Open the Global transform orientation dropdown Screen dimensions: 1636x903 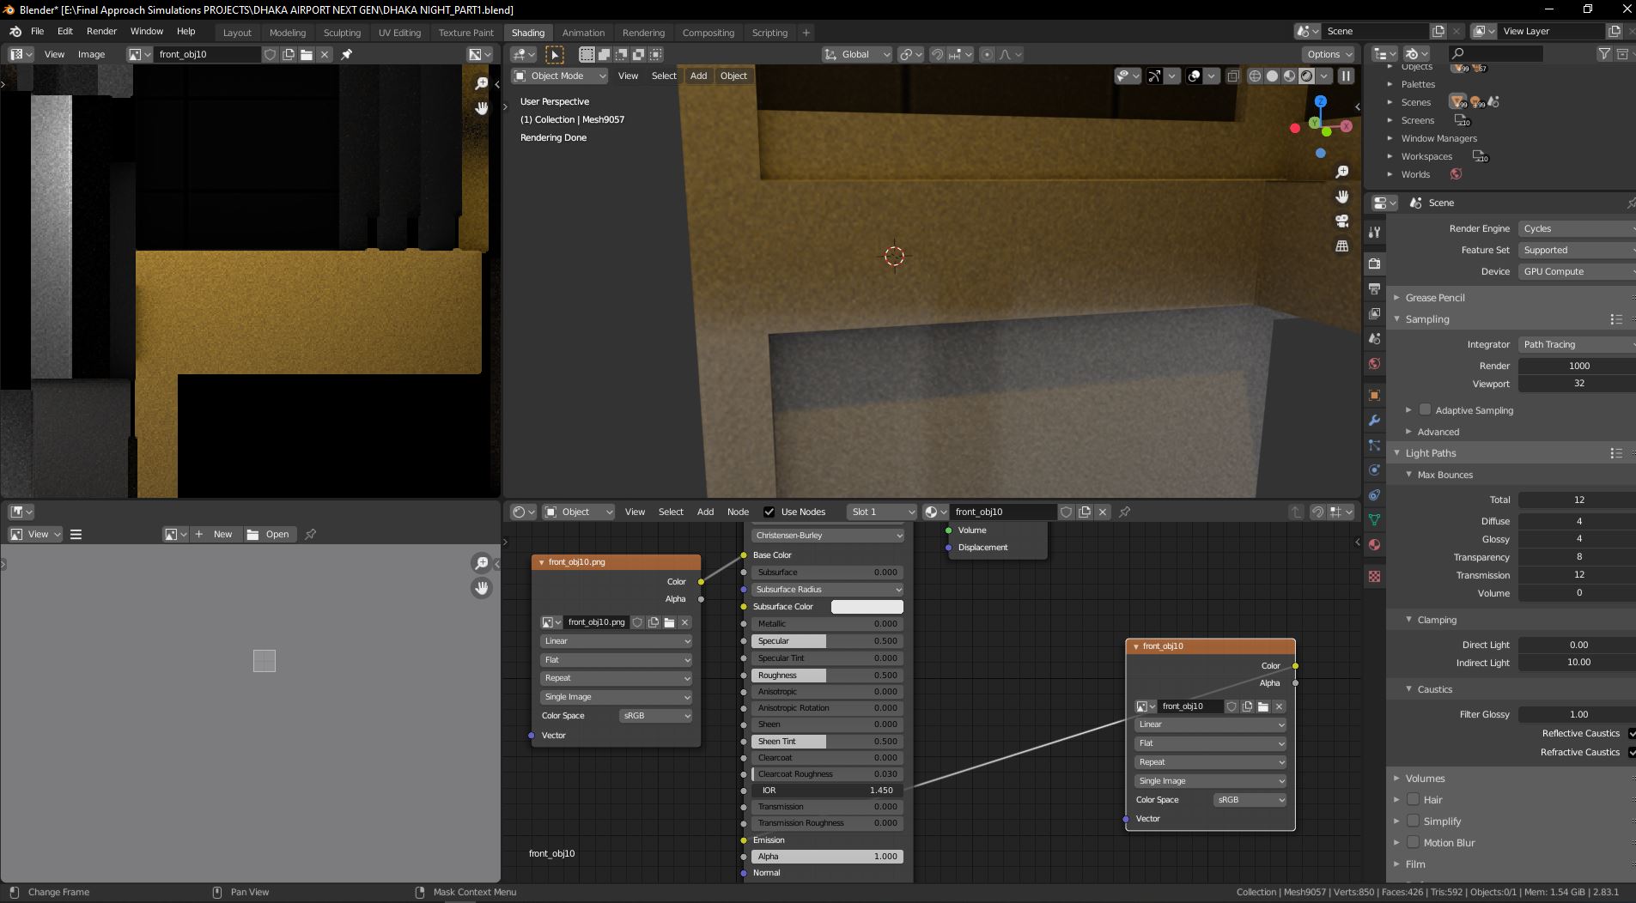(857, 54)
